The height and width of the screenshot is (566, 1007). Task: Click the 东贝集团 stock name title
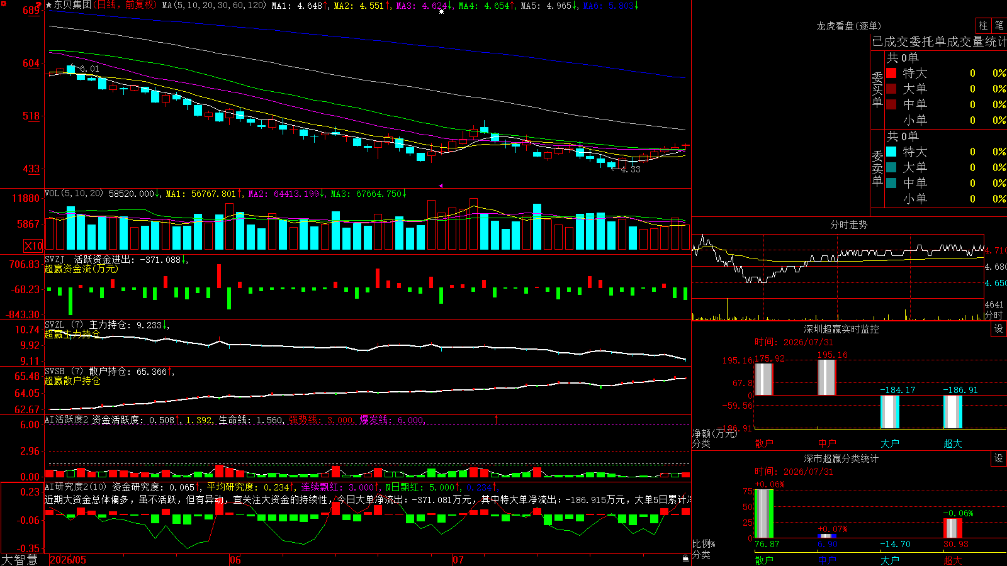pos(73,5)
